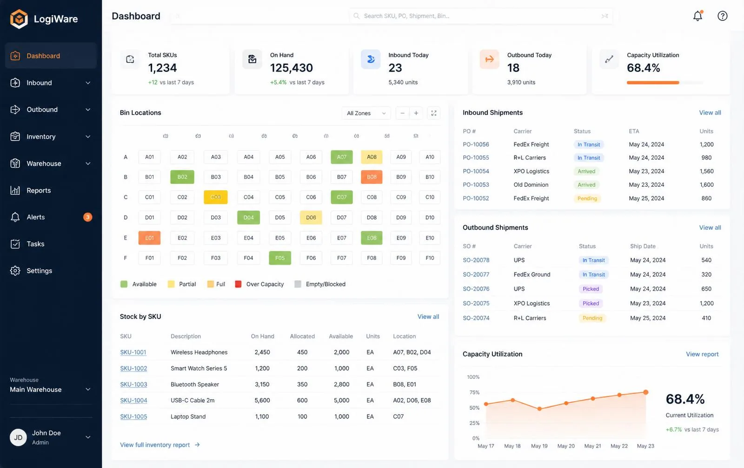Select over-capacity bin E01
The height and width of the screenshot is (468, 744).
point(149,238)
